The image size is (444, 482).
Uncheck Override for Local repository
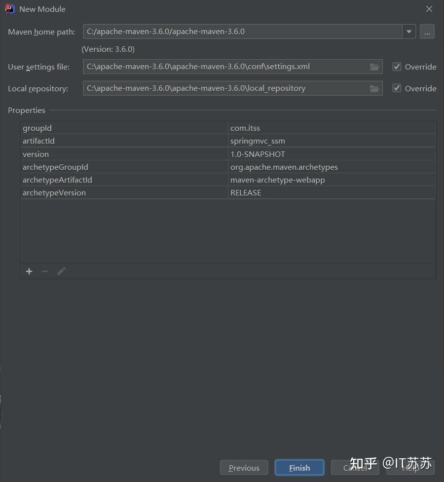(x=397, y=88)
